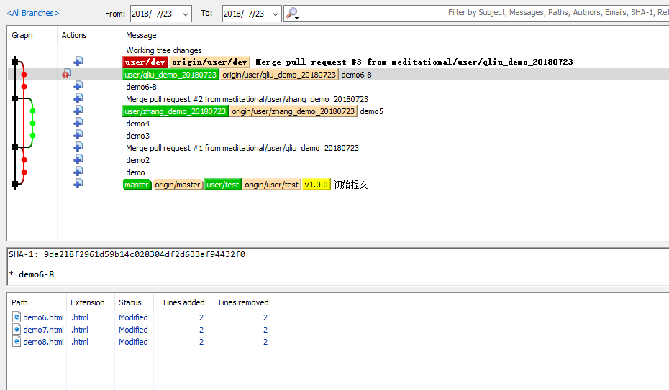Click the <All Branches> link
This screenshot has height=390, width=669.
pyautogui.click(x=33, y=13)
